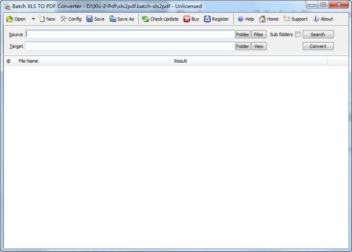Create a new project via New icon
Image resolution: width=352 pixels, height=252 pixels.
pos(47,19)
